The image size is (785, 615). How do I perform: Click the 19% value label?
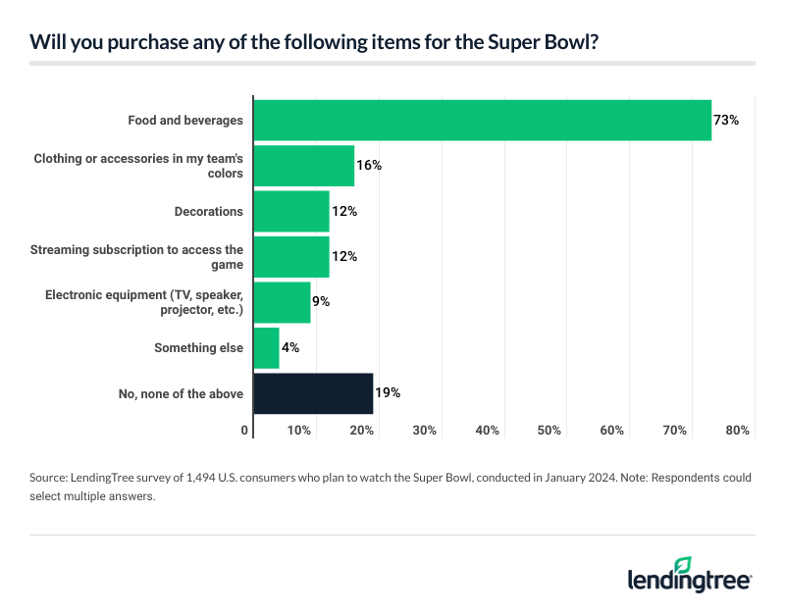pos(388,393)
